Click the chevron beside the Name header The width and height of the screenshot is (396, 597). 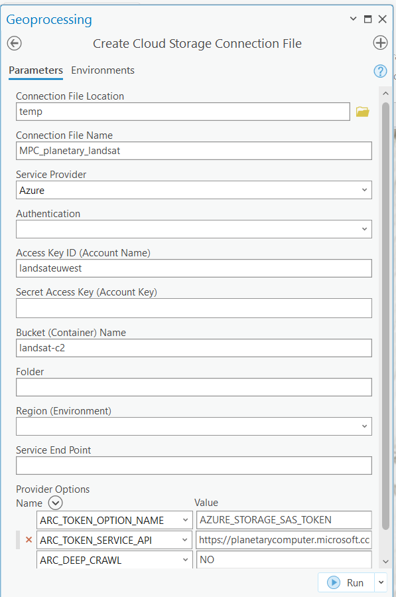(x=55, y=503)
